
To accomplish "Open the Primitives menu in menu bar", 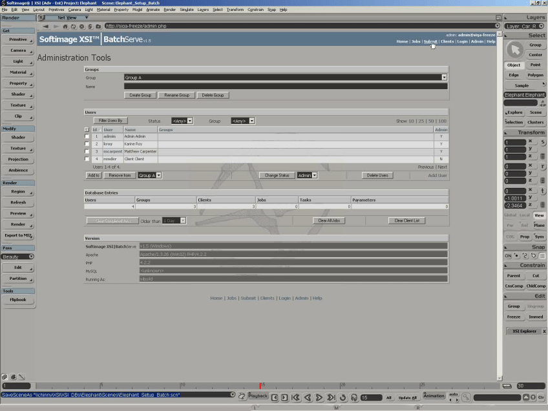I will coord(56,10).
